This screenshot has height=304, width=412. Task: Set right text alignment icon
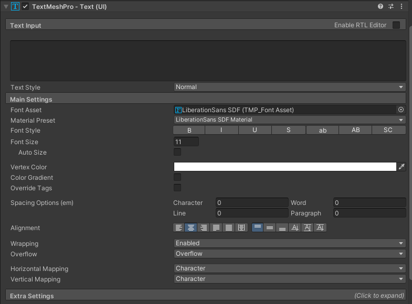click(203, 227)
